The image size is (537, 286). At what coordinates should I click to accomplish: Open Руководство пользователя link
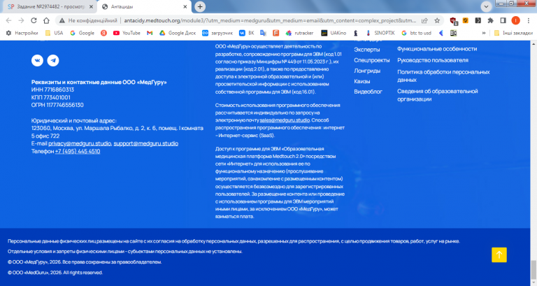tap(433, 60)
